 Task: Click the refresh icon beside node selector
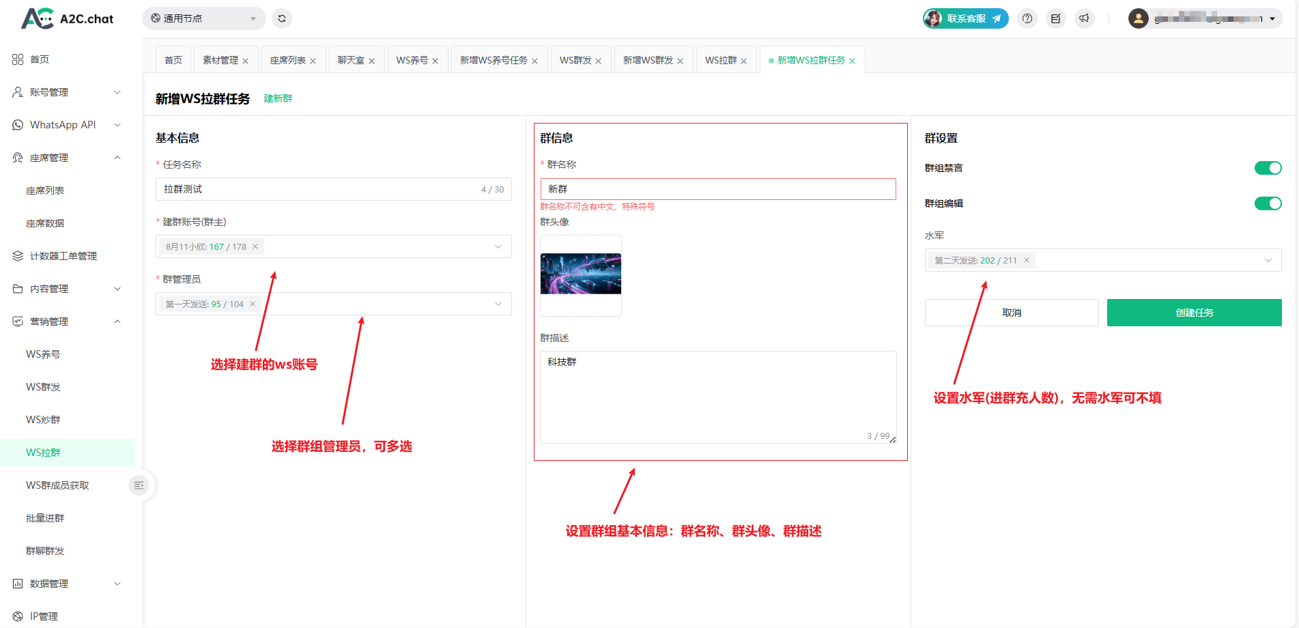tap(282, 18)
